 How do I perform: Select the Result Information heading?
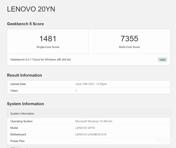[24, 75]
